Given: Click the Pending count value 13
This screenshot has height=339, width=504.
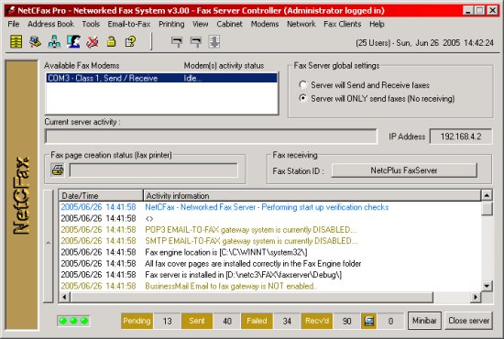Looking at the screenshot, I should click(167, 321).
